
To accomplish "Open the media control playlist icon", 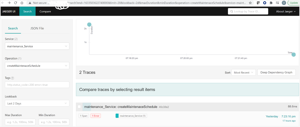I will point(278,3).
